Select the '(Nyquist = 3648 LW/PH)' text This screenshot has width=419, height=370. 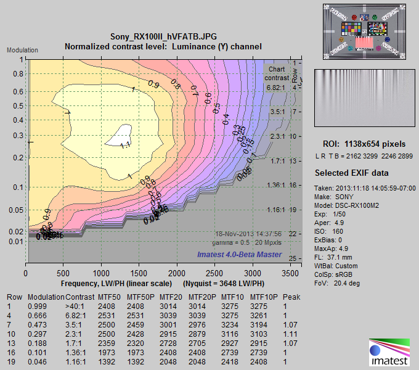pyautogui.click(x=224, y=284)
